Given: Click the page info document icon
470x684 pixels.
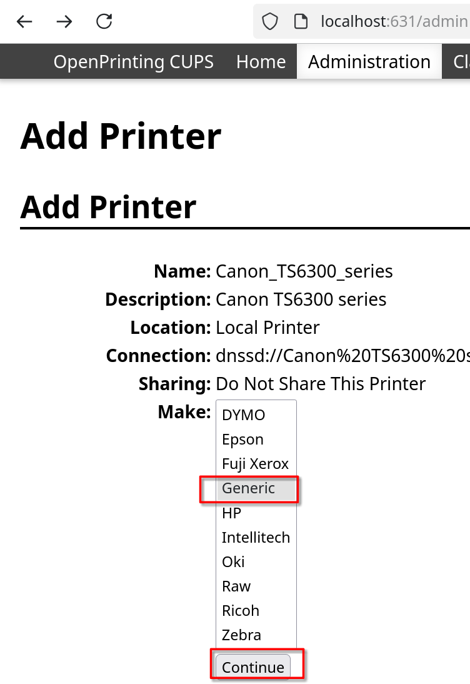Looking at the screenshot, I should click(x=301, y=22).
